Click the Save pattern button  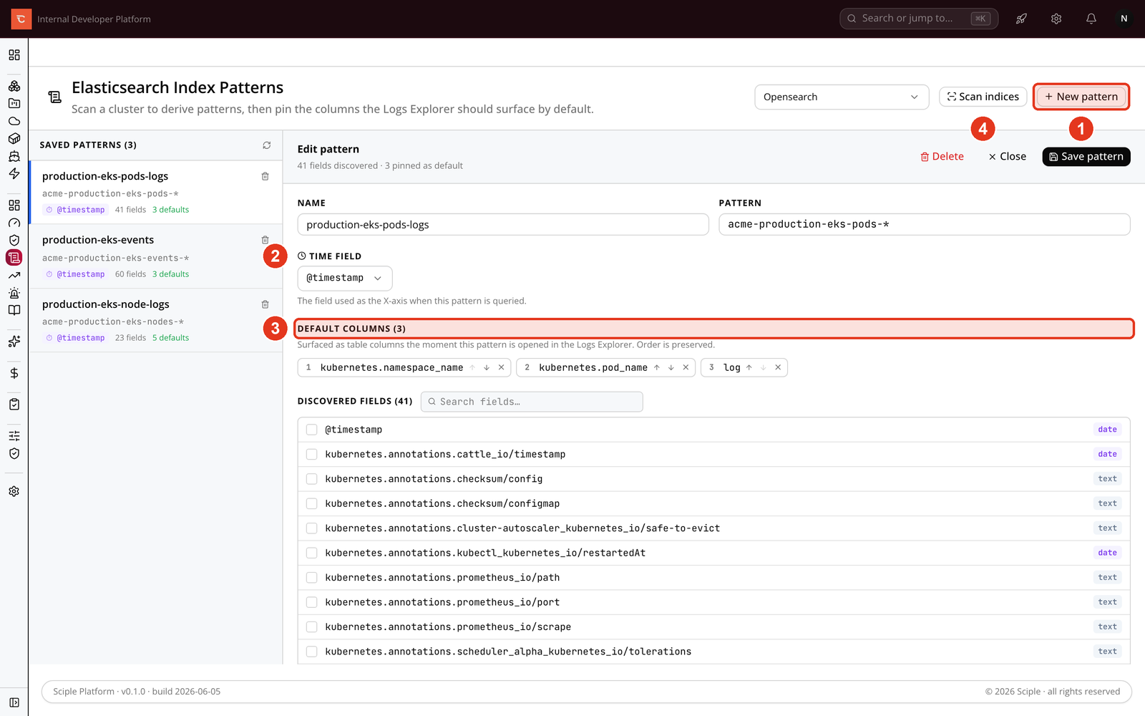[1086, 157]
